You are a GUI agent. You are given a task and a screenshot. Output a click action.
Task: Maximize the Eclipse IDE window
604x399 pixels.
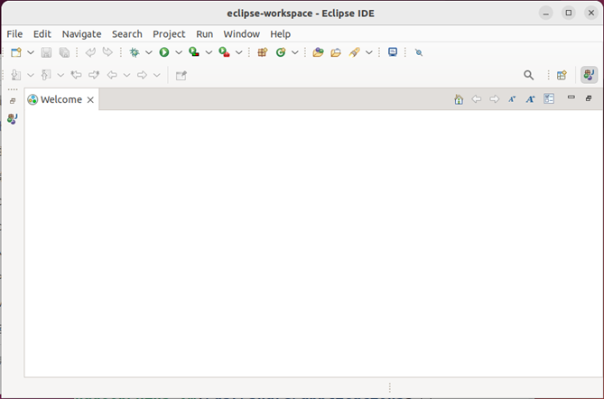coord(569,13)
